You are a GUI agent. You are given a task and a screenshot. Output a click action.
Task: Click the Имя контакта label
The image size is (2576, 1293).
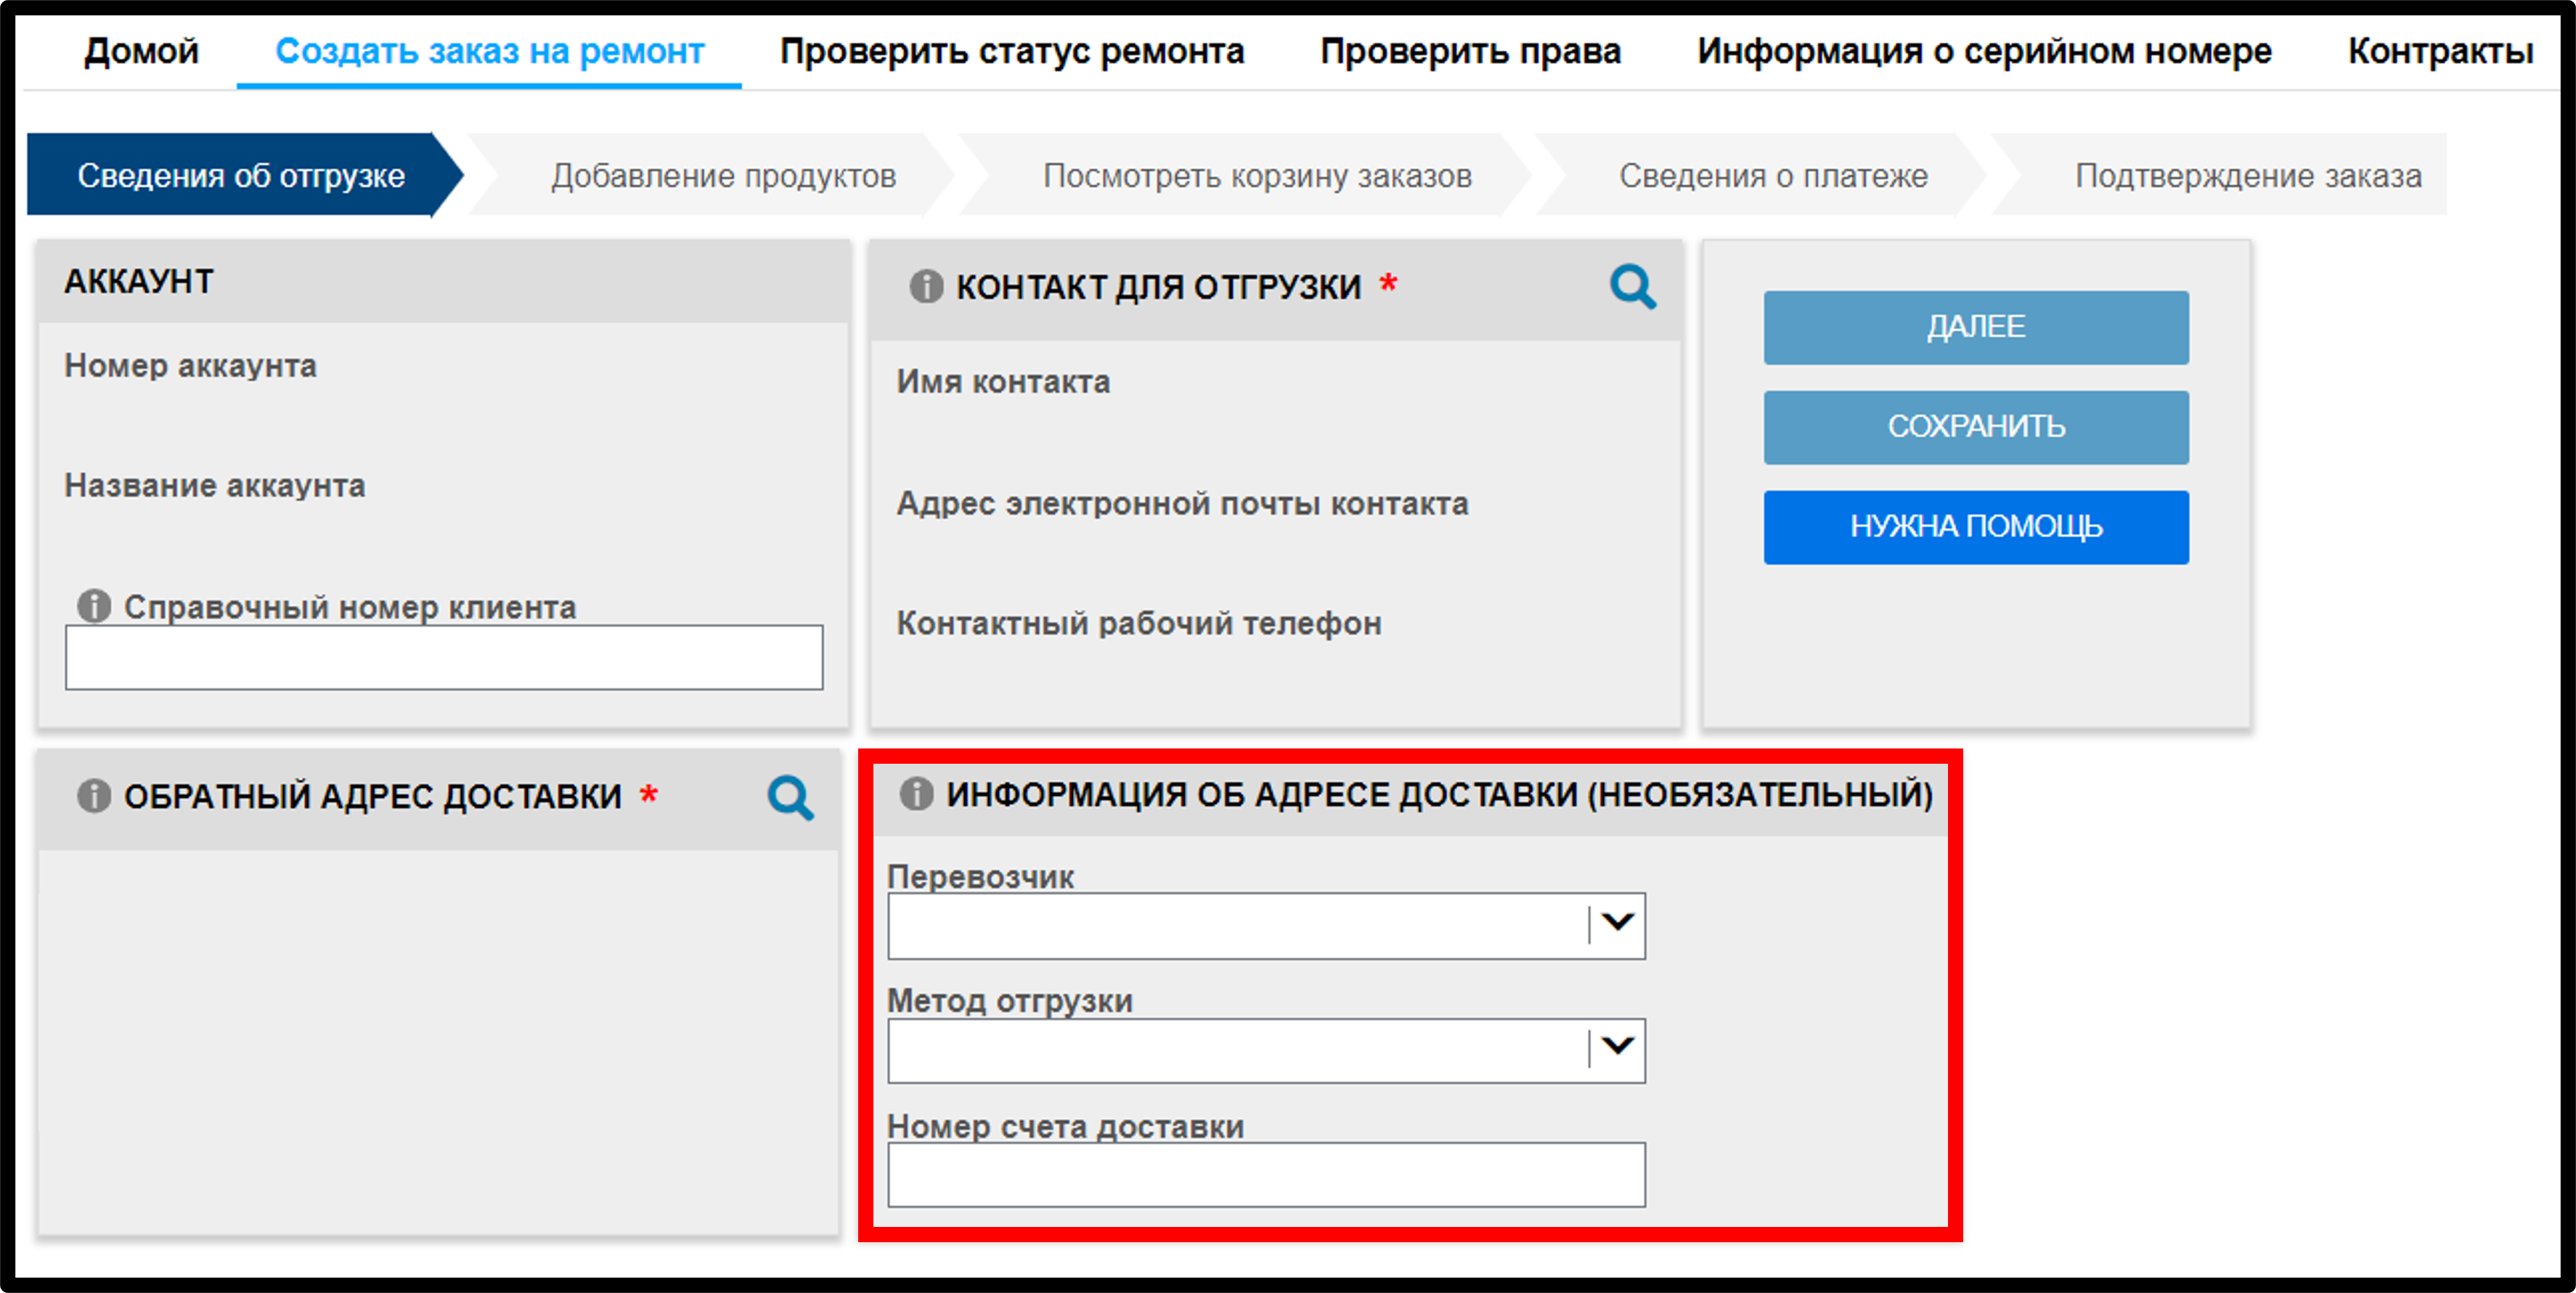tap(1003, 382)
